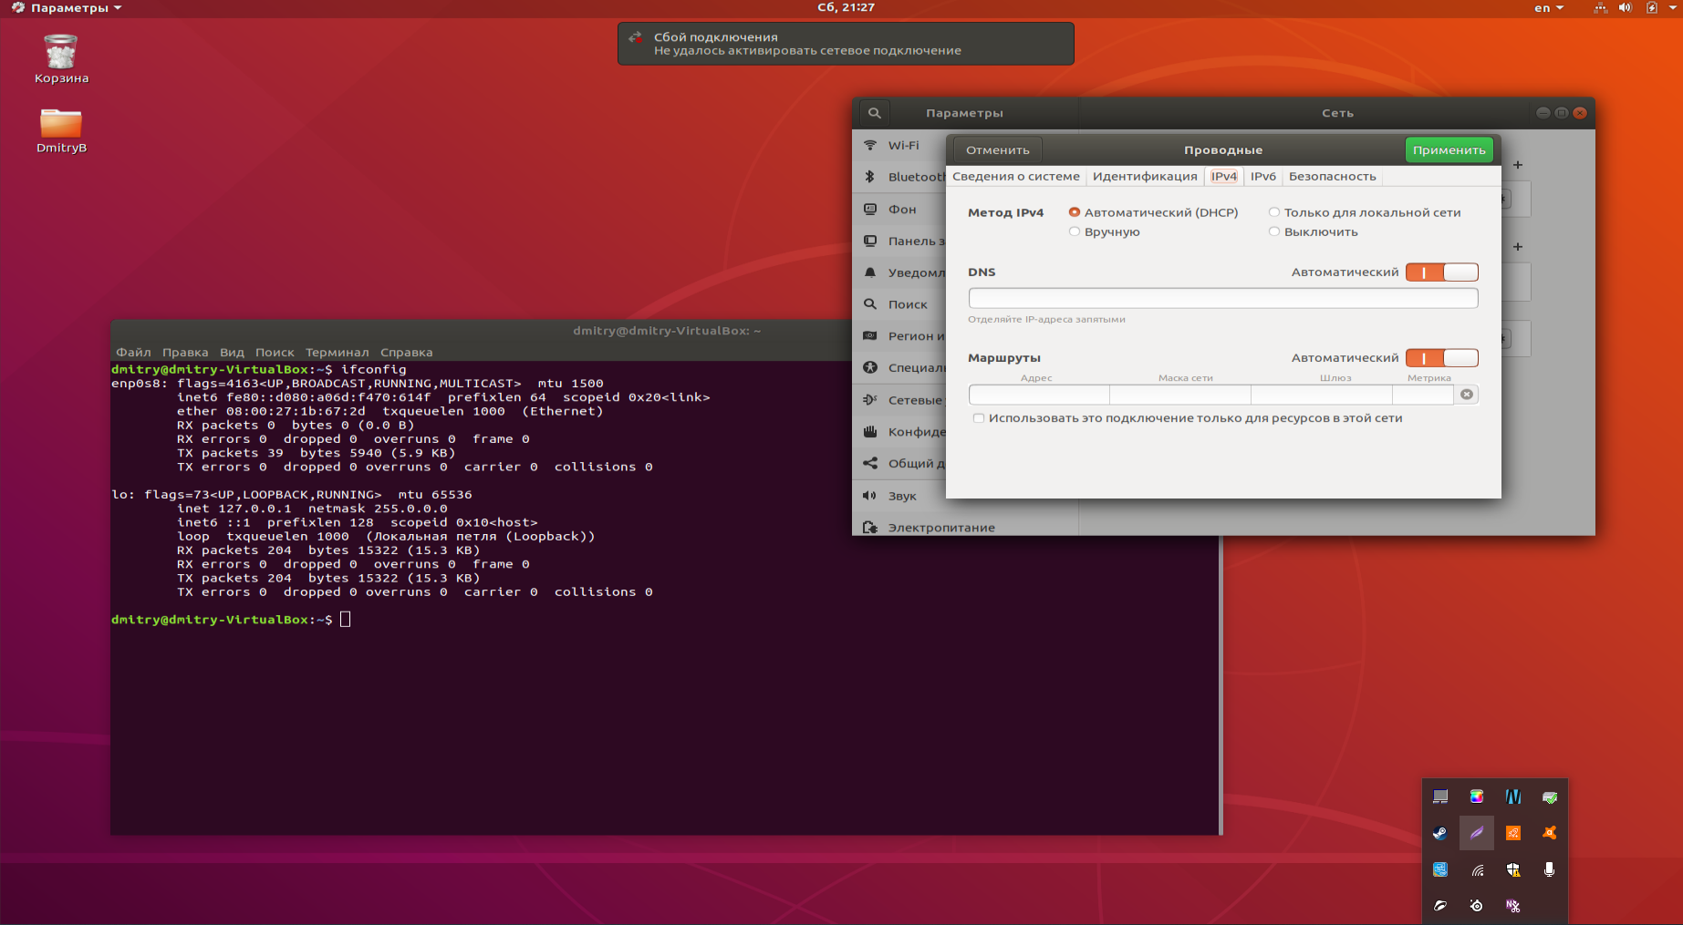Click the DNS servers input field
Image resolution: width=1683 pixels, height=925 pixels.
[1222, 297]
